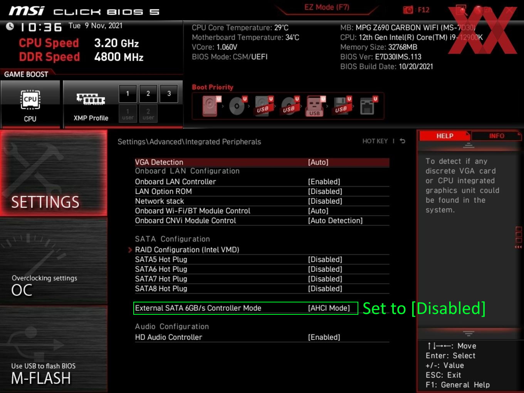Select the USB hard disk boot device icon

coord(264,106)
